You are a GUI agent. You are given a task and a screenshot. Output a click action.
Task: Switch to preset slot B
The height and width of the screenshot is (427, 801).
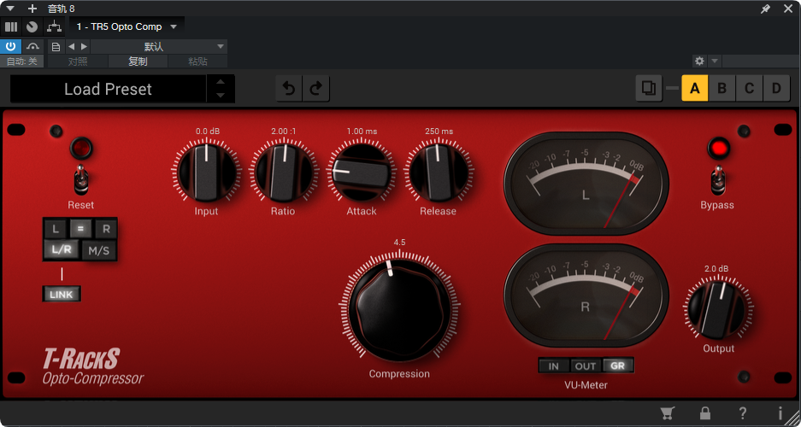click(721, 88)
